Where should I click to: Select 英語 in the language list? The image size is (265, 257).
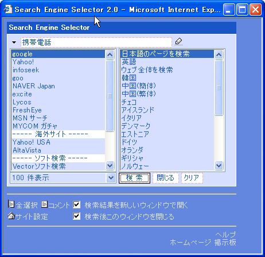(167, 62)
